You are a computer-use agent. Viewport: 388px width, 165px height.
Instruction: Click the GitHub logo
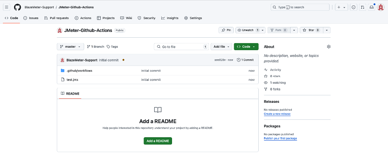click(x=17, y=7)
